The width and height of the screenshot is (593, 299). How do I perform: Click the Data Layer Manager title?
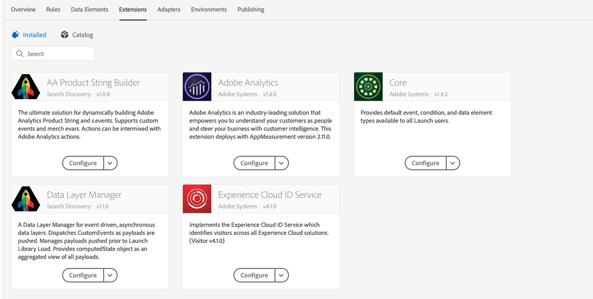84,195
